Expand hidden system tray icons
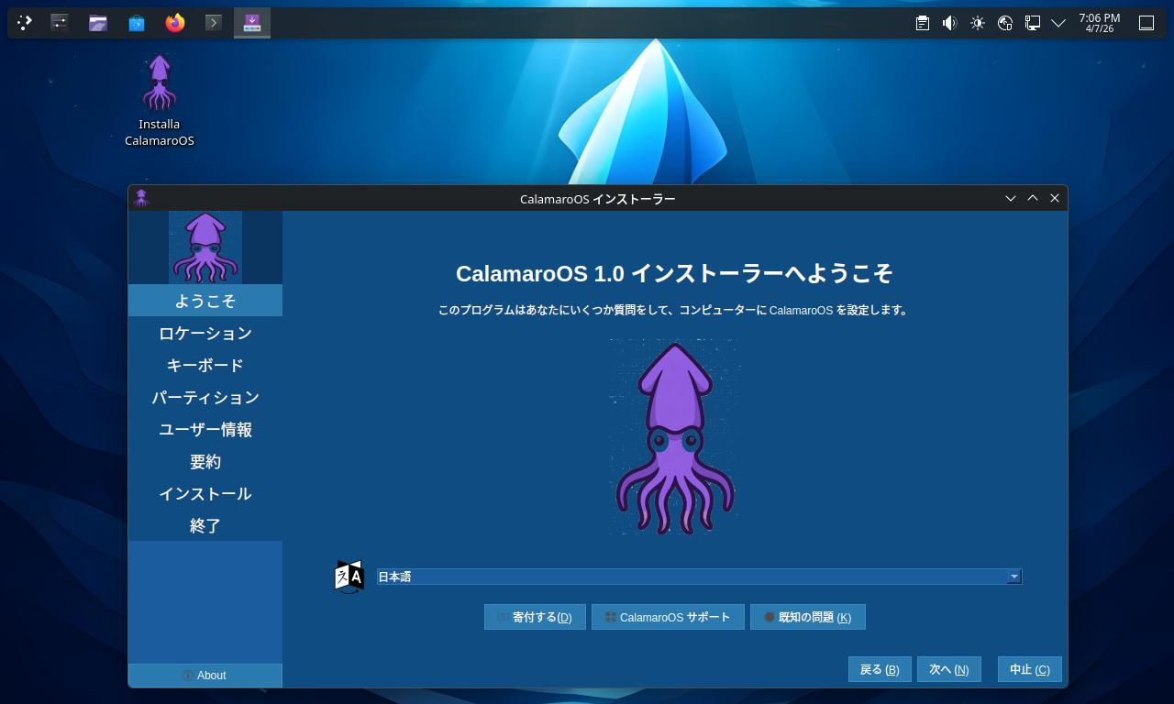Viewport: 1174px width, 704px height. 1058,23
